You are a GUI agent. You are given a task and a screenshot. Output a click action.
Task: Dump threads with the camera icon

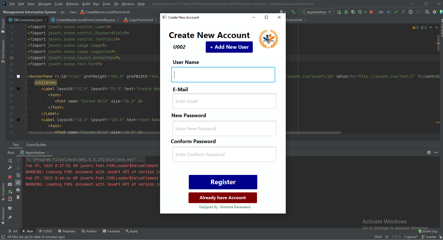point(10,184)
